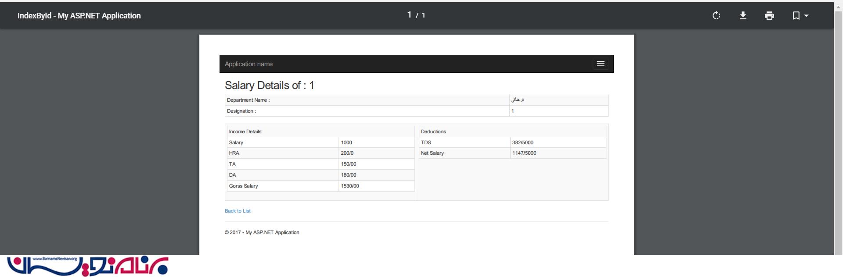Viewport: 843px width, 277px height.
Task: Click the Application name brand link
Action: pyautogui.click(x=249, y=64)
